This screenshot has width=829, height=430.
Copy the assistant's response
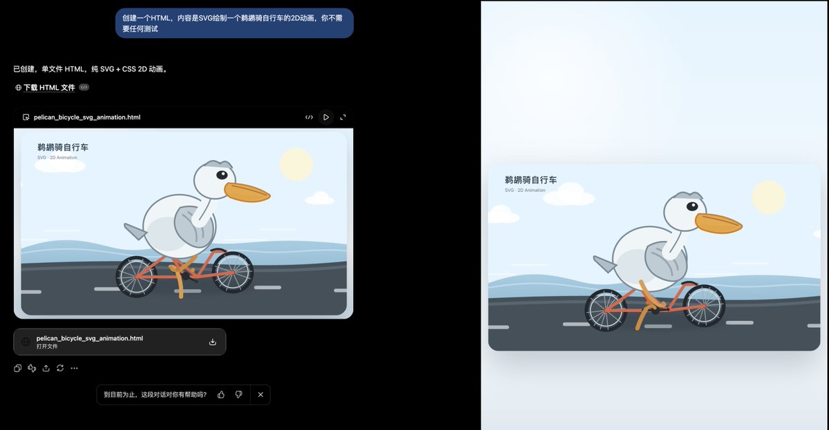pos(18,368)
